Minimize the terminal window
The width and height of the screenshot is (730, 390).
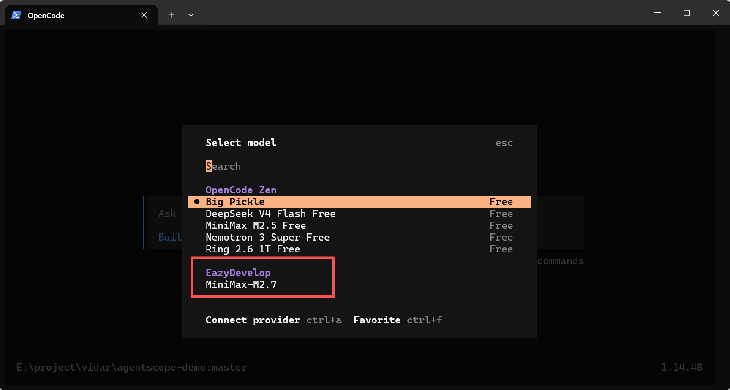click(x=657, y=13)
